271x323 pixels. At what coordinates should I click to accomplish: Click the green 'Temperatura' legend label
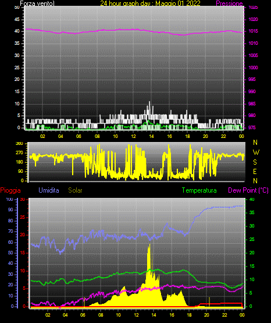click(x=199, y=190)
